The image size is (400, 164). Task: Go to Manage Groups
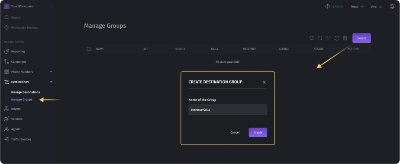[22, 100]
